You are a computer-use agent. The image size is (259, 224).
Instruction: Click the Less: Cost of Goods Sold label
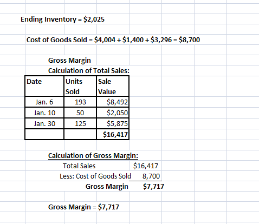point(95,176)
